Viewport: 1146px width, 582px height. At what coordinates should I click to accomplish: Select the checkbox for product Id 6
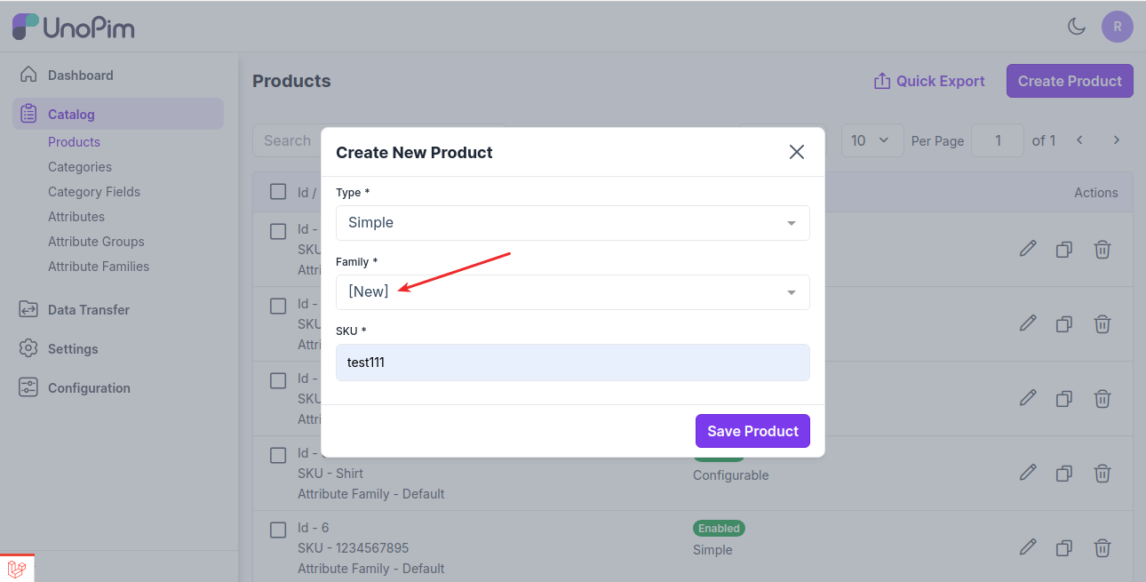click(278, 530)
